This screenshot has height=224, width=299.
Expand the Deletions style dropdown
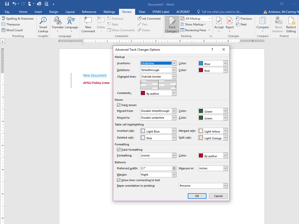pyautogui.click(x=174, y=70)
